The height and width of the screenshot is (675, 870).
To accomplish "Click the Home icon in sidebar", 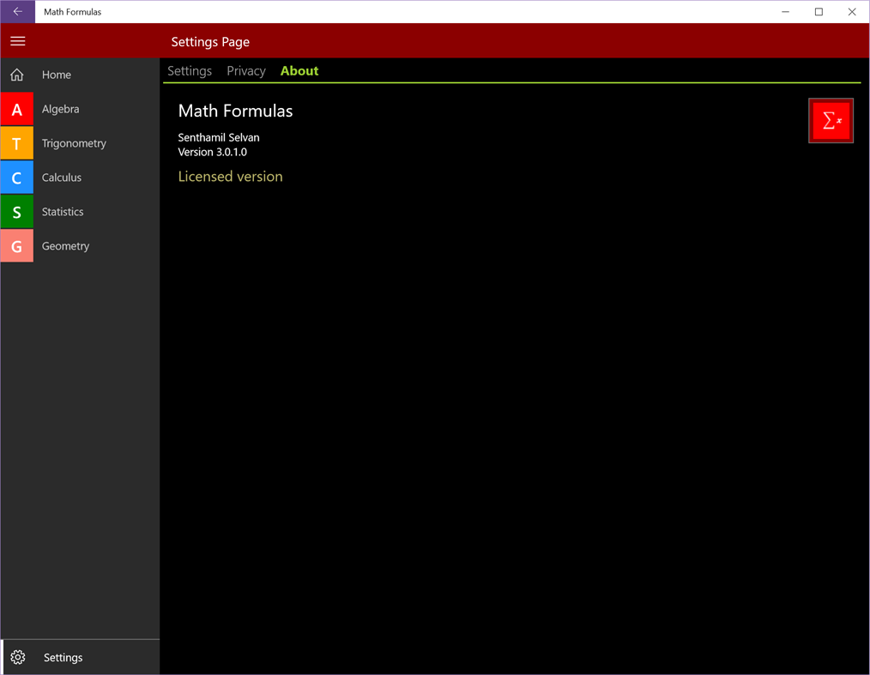I will click(17, 75).
